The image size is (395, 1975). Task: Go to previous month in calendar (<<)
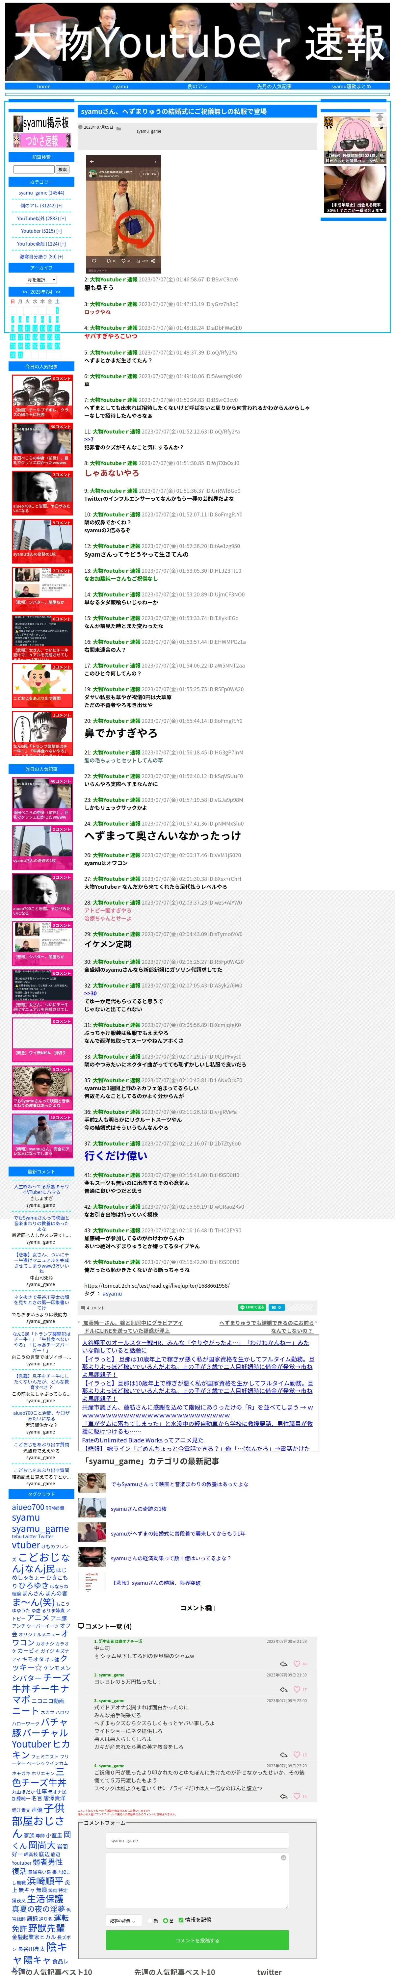point(25,292)
